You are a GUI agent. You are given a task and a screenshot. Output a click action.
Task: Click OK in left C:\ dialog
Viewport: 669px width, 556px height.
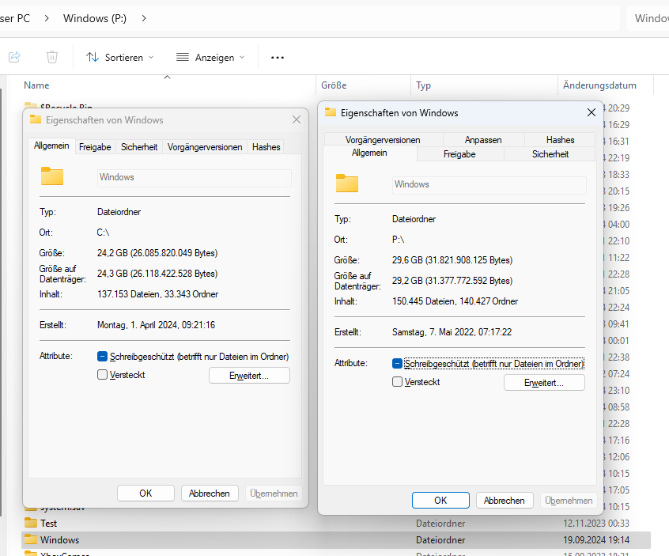pyautogui.click(x=146, y=494)
